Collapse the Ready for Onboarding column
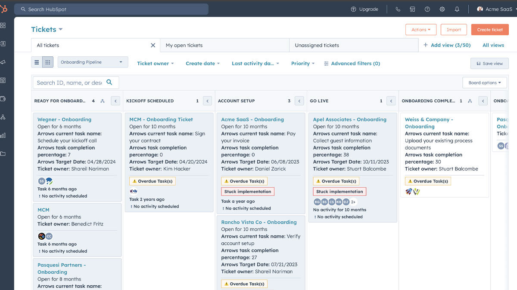517x290 pixels. coord(115,101)
